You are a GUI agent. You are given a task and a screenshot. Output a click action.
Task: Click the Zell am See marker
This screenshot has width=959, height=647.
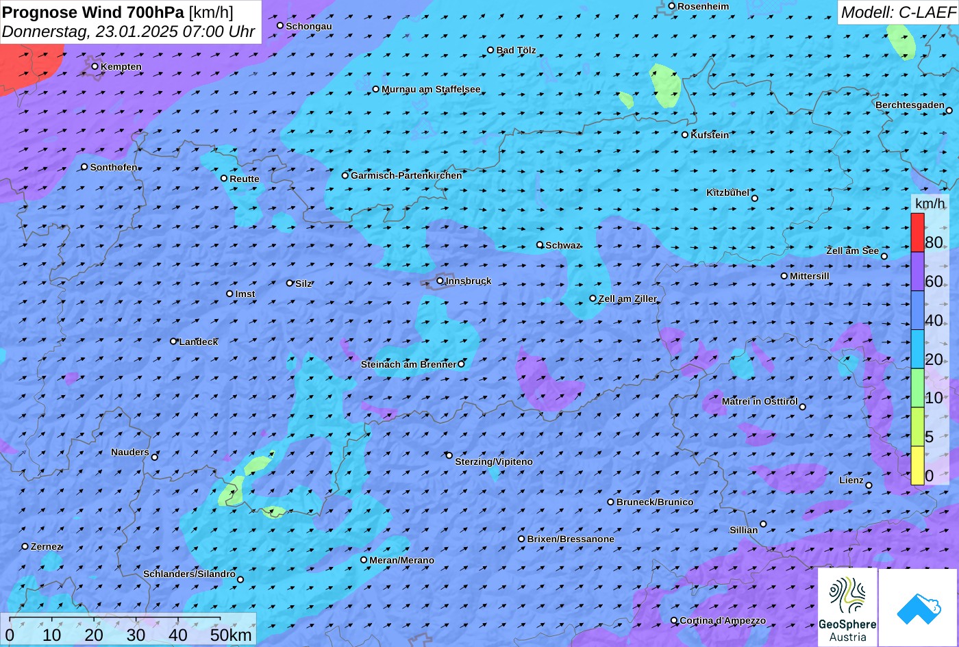pos(884,256)
